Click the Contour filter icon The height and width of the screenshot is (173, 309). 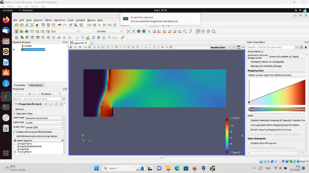click(22, 37)
